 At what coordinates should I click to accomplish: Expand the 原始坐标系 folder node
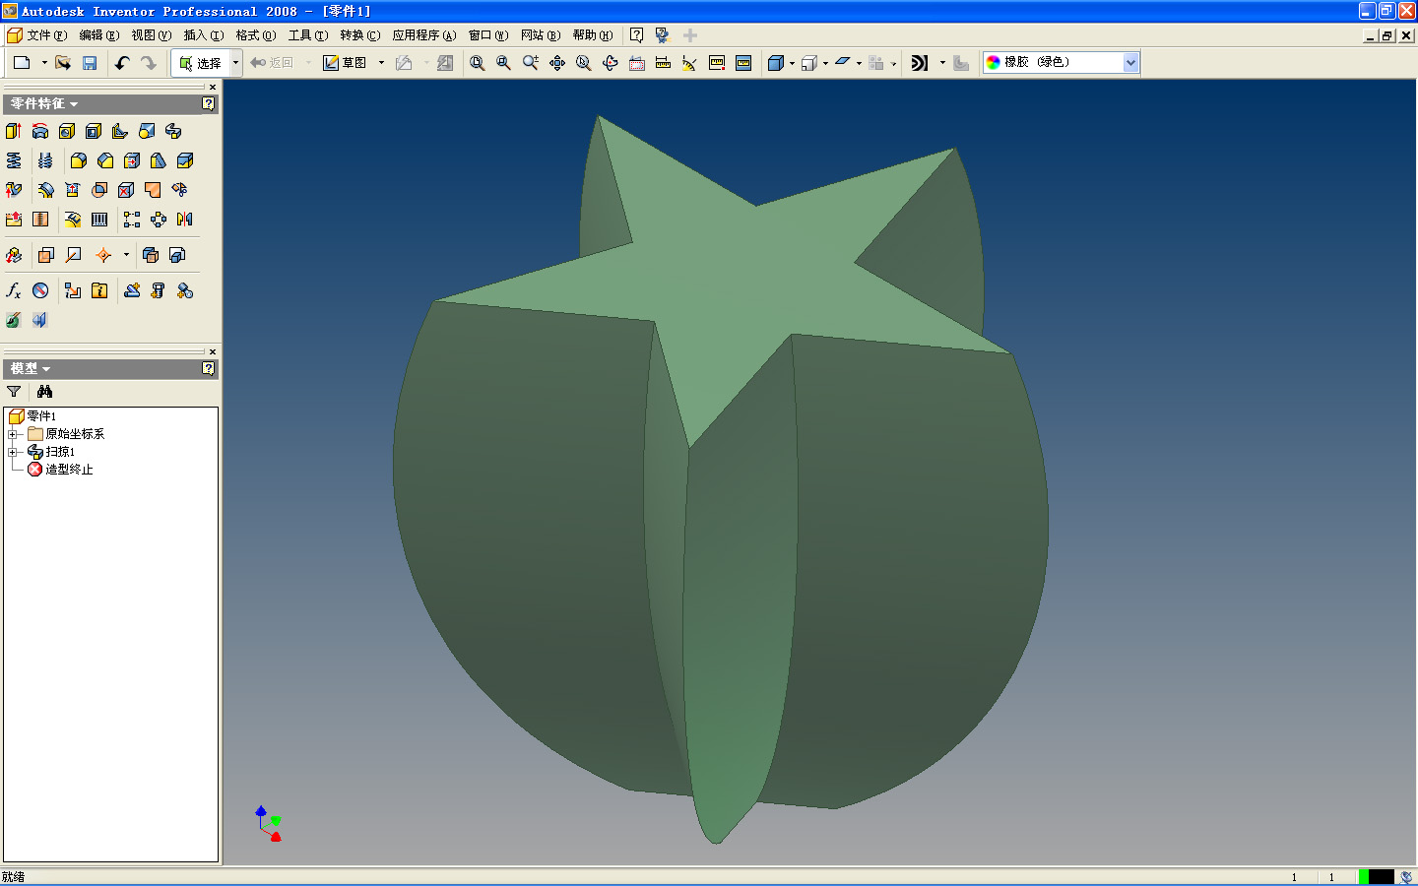(x=12, y=434)
